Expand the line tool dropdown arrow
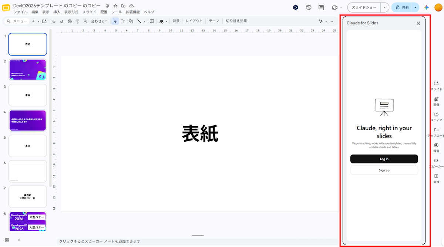The height and width of the screenshot is (247, 444). click(x=144, y=21)
